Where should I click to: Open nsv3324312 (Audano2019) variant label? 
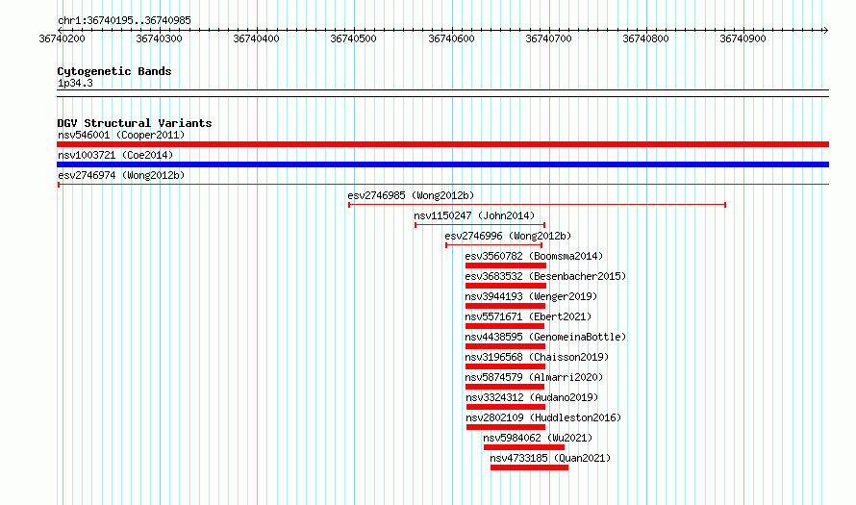click(532, 397)
